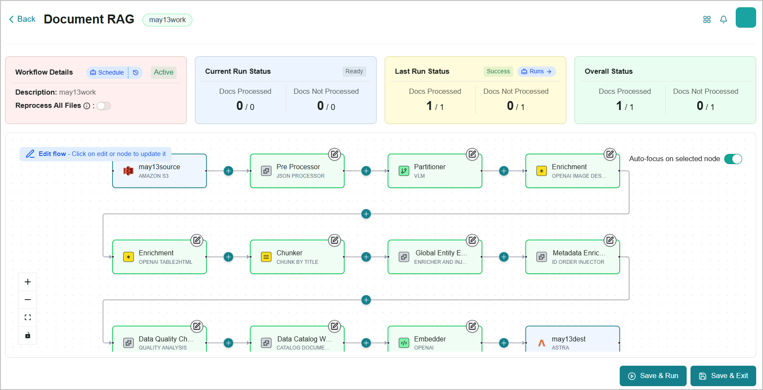This screenshot has height=390, width=763.
Task: Add node on connector between first and second rows
Action: [x=366, y=214]
